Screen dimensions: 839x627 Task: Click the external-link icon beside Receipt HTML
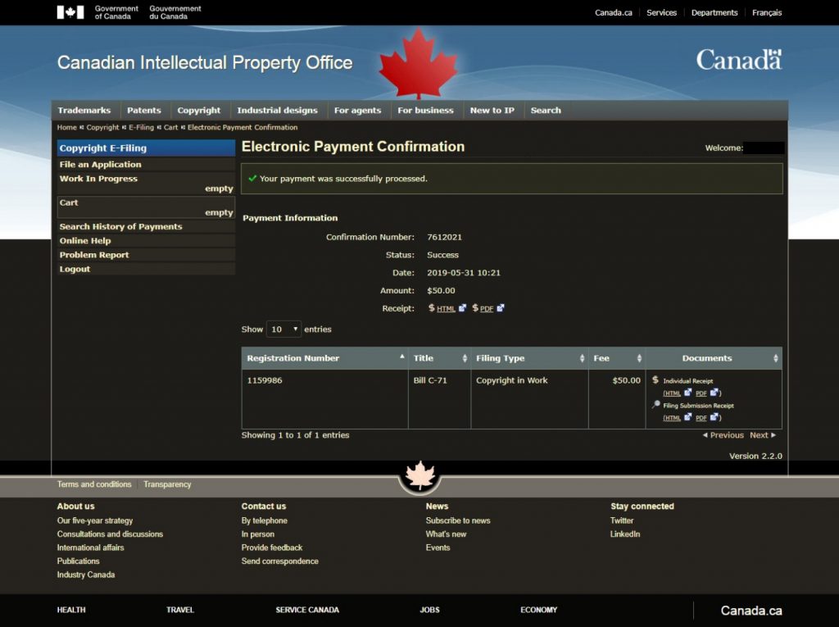pos(462,308)
